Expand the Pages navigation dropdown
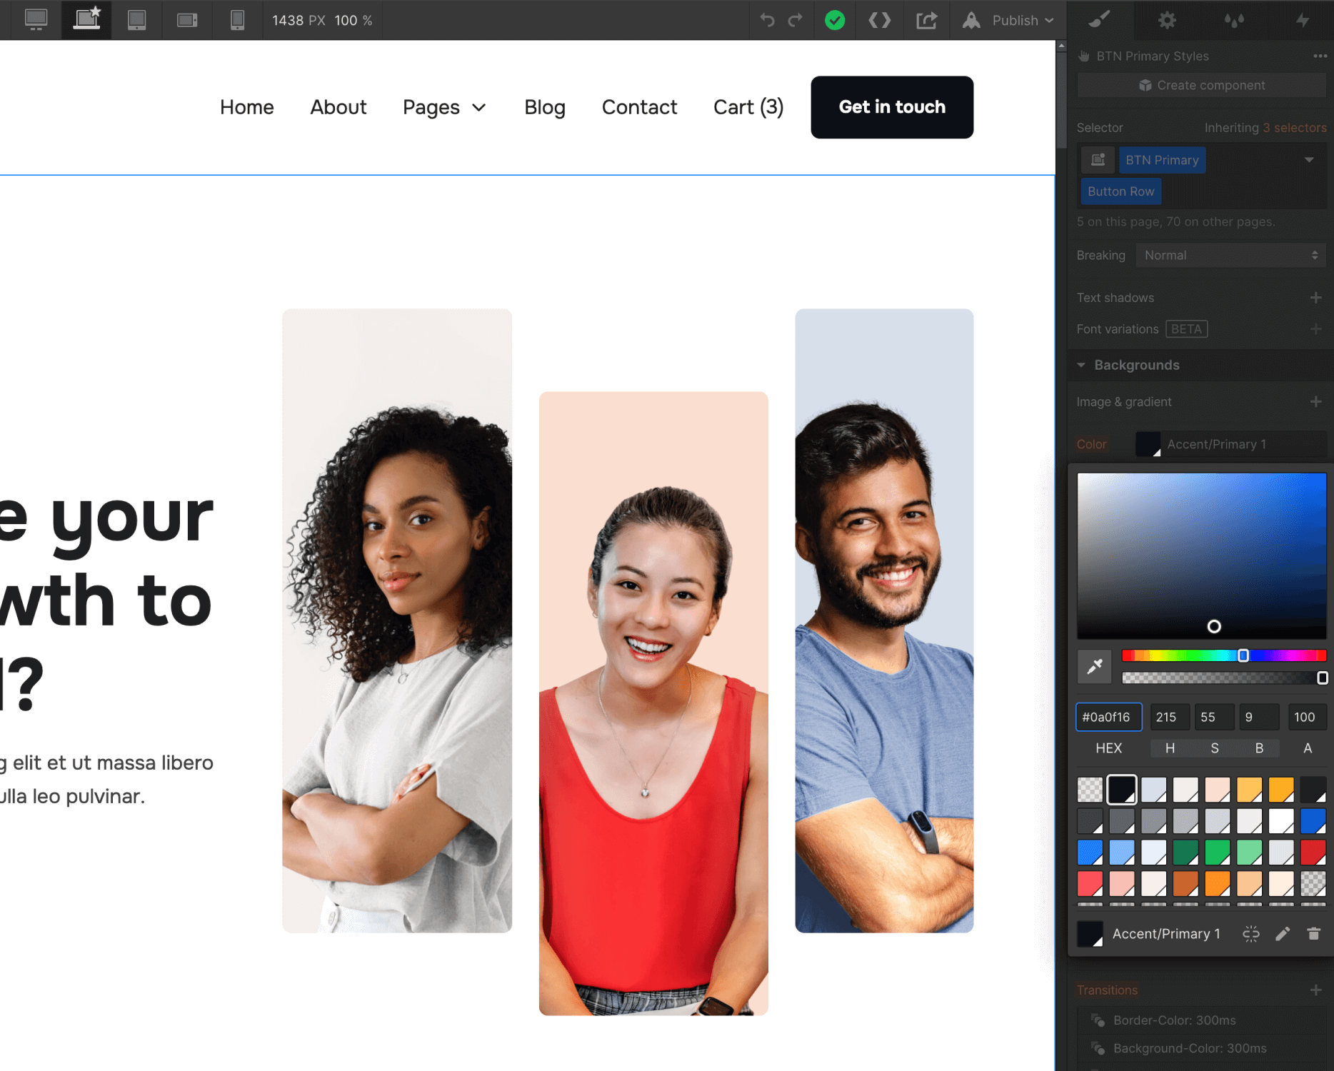 pyautogui.click(x=444, y=107)
